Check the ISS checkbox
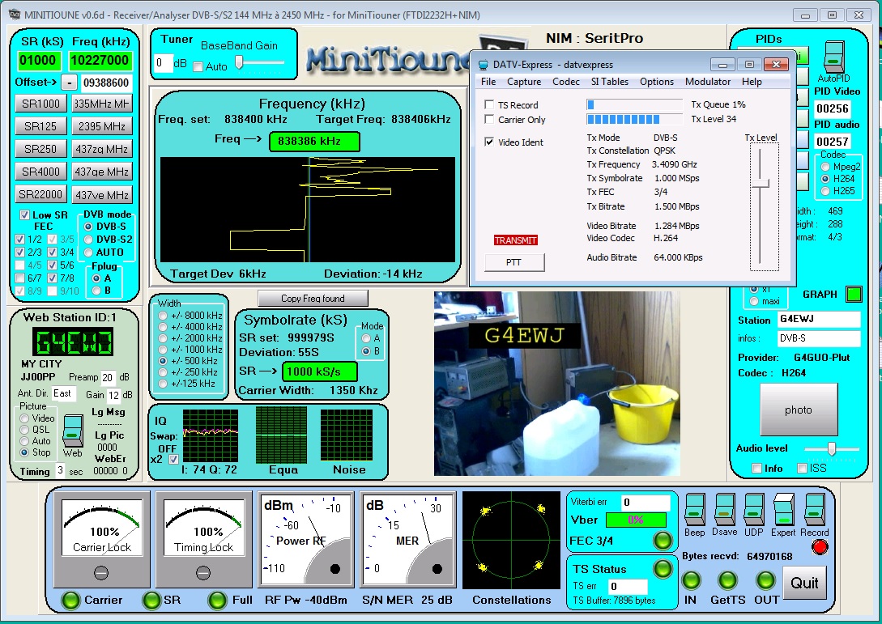The height and width of the screenshot is (624, 882). coord(803,469)
